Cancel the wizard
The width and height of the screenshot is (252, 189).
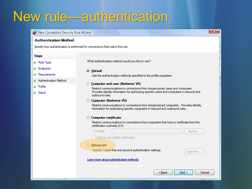click(205, 172)
